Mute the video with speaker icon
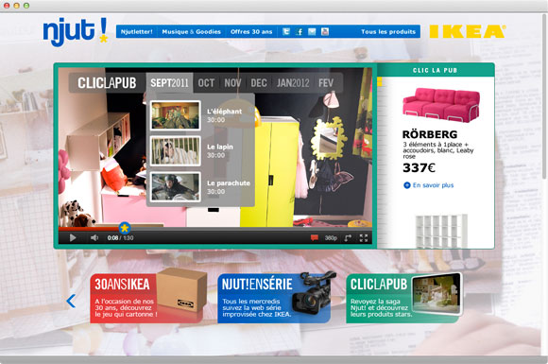The height and width of the screenshot is (364, 548). point(94,237)
